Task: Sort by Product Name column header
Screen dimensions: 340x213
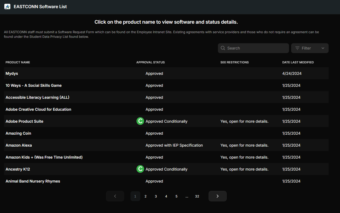Action: [18, 62]
